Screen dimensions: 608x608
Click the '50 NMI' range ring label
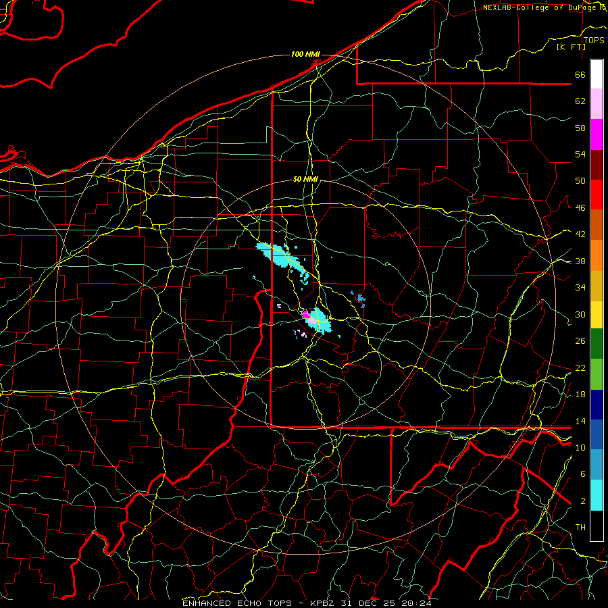pyautogui.click(x=305, y=179)
